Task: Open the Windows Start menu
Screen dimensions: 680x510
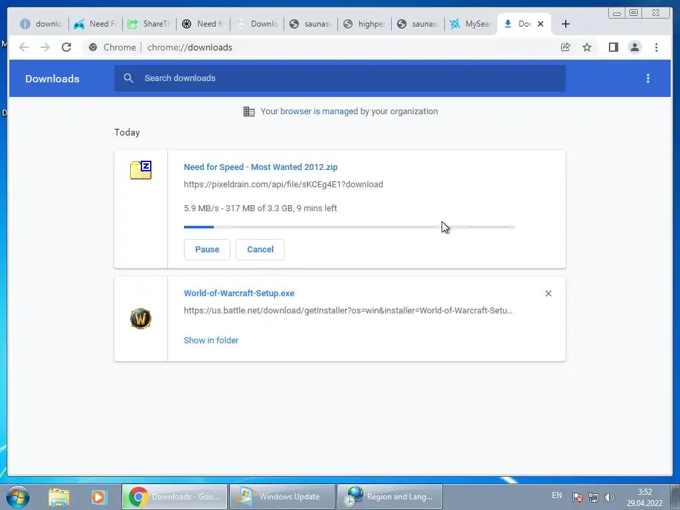Action: click(x=18, y=497)
